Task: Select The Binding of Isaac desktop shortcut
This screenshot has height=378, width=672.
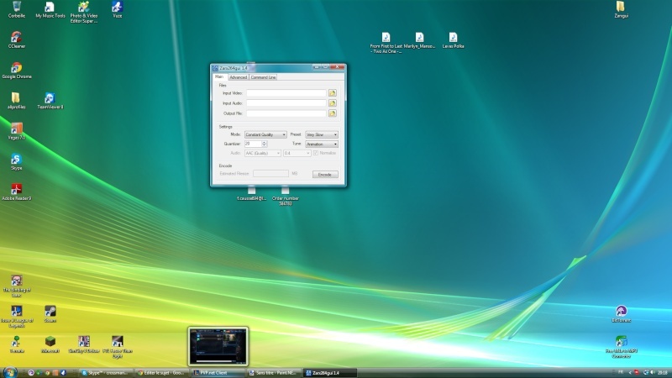Action: [x=17, y=286]
